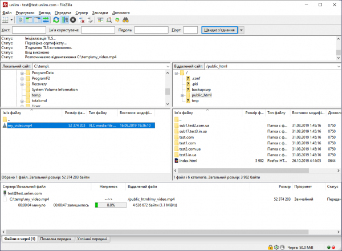Cancel current operation with the black X icon
Screen dimensions: 342x251
[x=73, y=20]
